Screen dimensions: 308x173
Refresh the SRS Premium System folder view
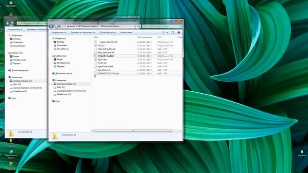pyautogui.click(x=139, y=26)
